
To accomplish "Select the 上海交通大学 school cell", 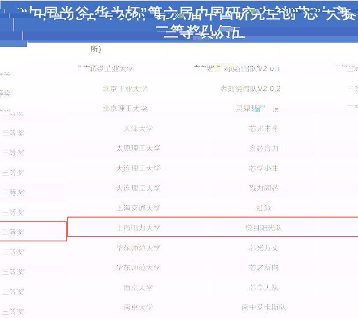I will click(138, 208).
